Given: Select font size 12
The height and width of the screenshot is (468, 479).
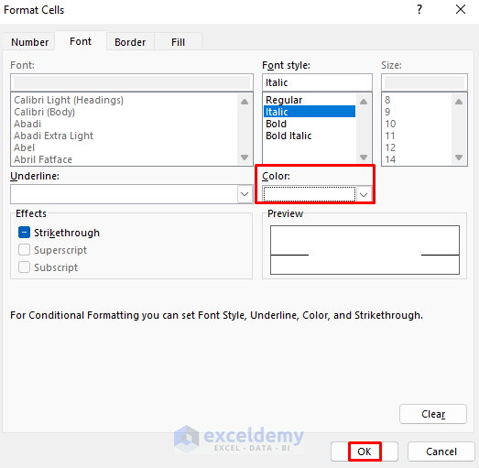Looking at the screenshot, I should (x=390, y=147).
